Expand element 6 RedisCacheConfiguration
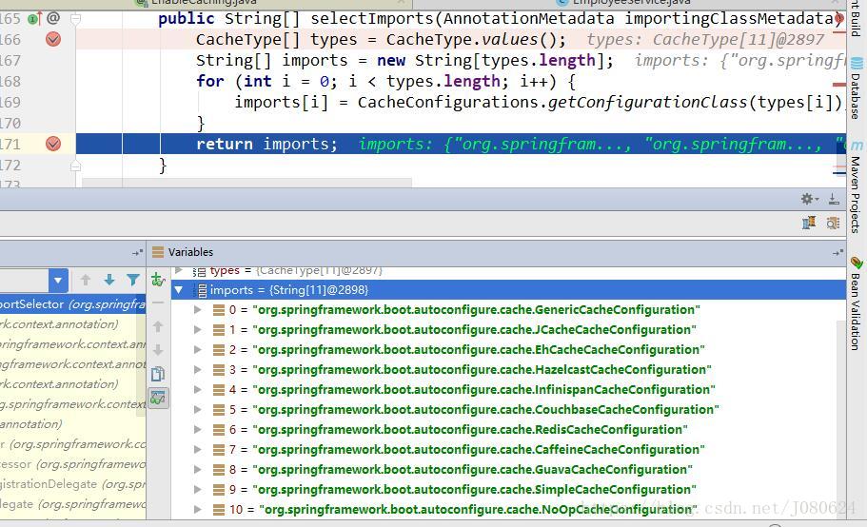Viewport: 867px width, 527px height. [x=197, y=430]
